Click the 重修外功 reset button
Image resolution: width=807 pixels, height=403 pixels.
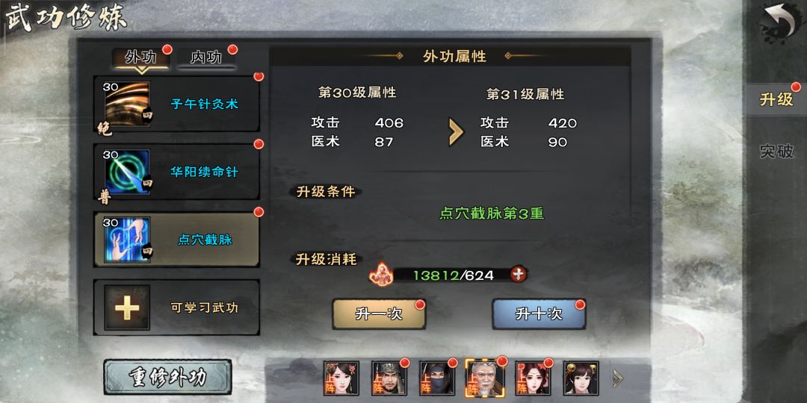pyautogui.click(x=168, y=378)
